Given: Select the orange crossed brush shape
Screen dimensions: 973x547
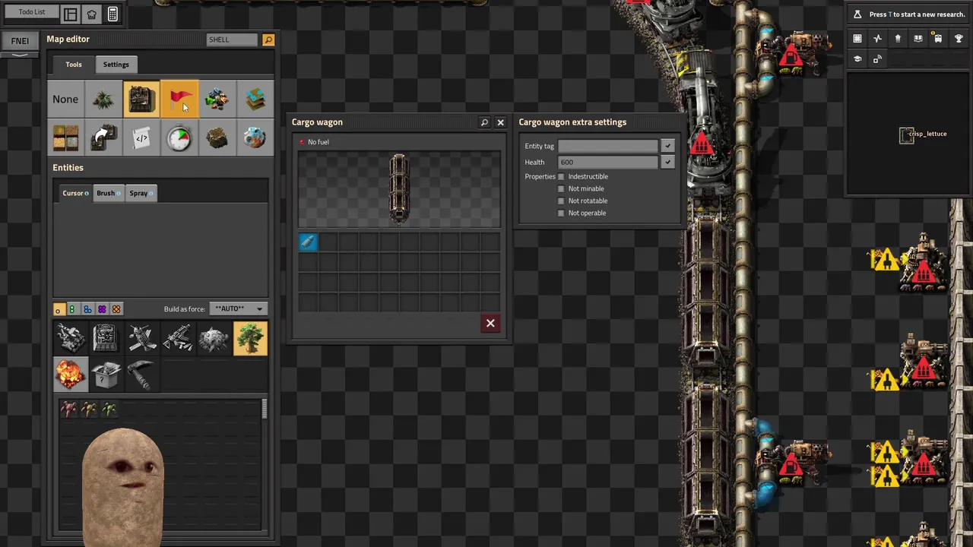Looking at the screenshot, I should [116, 309].
